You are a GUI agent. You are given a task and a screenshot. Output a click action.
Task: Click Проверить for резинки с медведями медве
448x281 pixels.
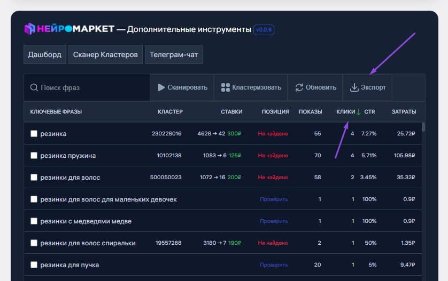coord(274,221)
